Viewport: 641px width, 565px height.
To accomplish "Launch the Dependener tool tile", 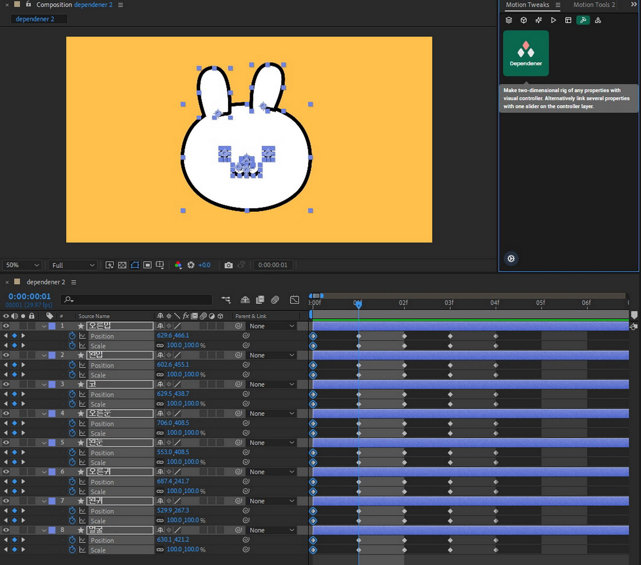I will click(526, 53).
